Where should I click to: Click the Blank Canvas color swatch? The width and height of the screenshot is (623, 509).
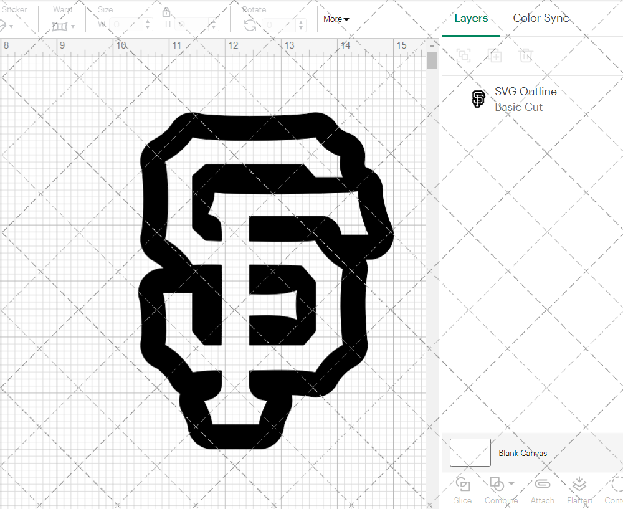pyautogui.click(x=470, y=453)
